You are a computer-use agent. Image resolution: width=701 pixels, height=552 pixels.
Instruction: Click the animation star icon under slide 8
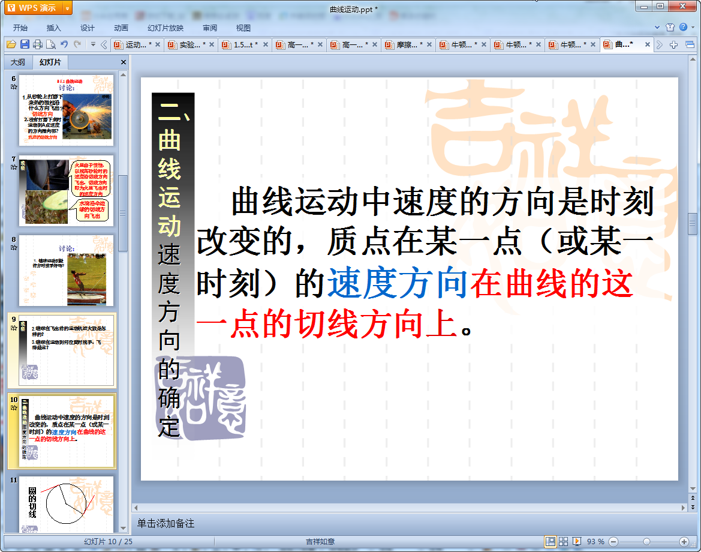14,247
